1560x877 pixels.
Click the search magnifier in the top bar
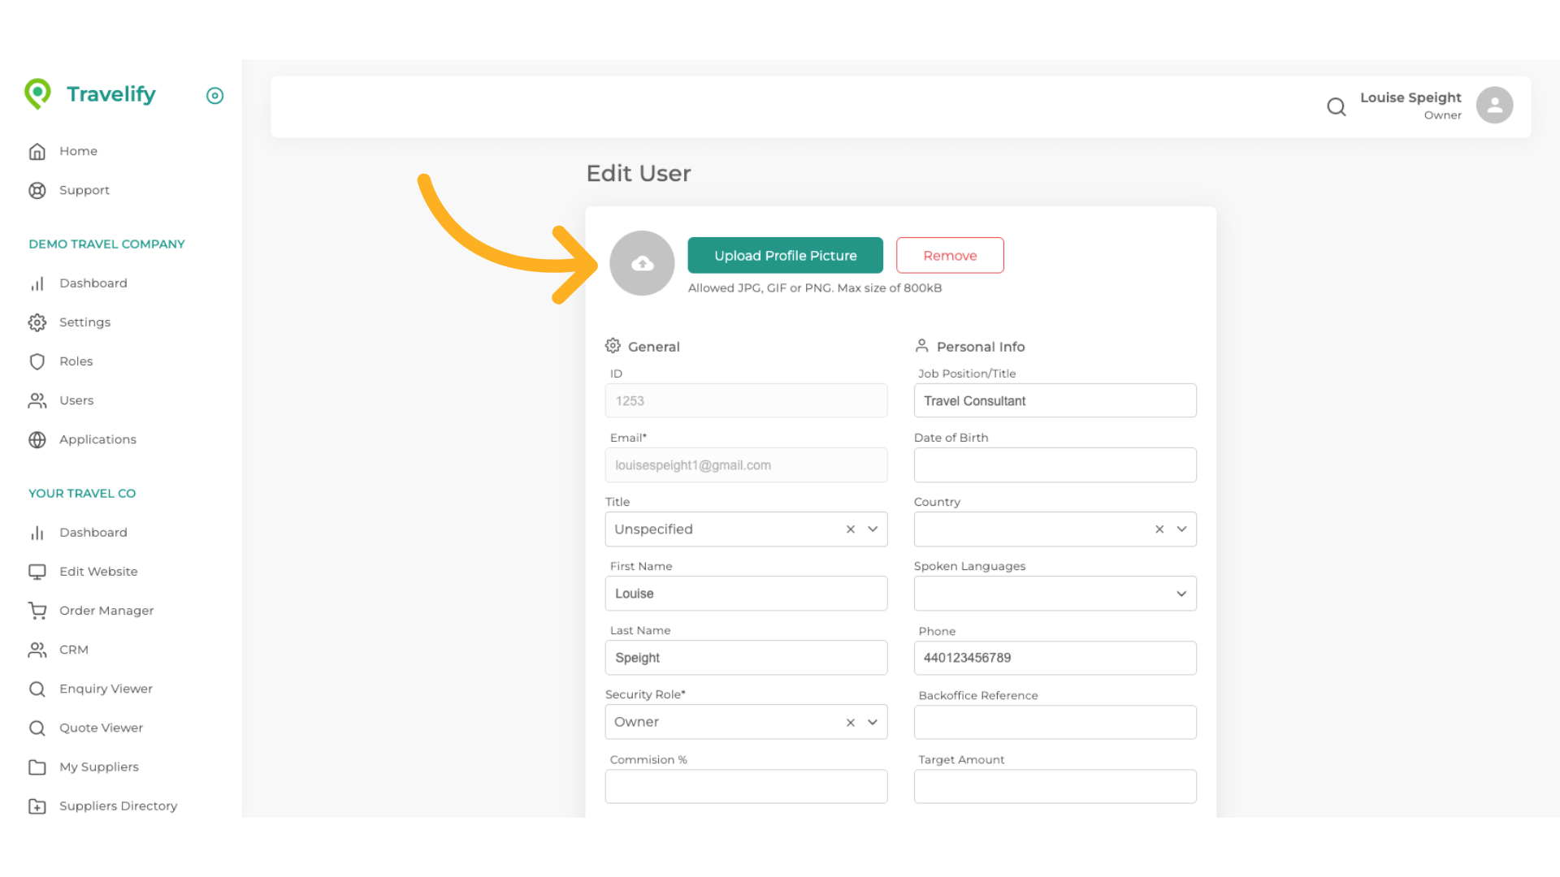(x=1337, y=106)
